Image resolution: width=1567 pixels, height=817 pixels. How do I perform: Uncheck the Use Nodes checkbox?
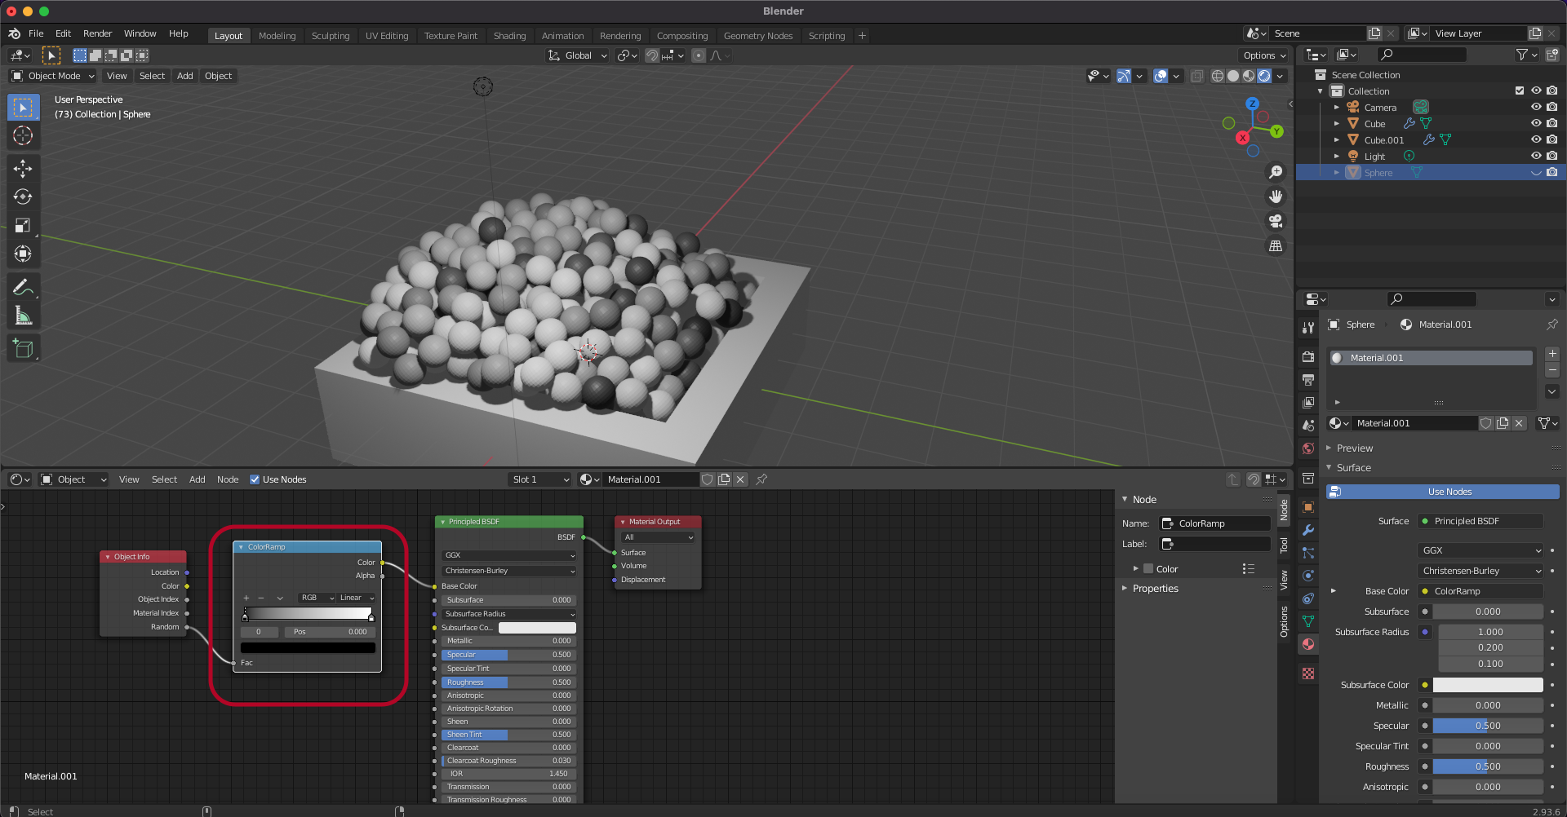coord(255,479)
